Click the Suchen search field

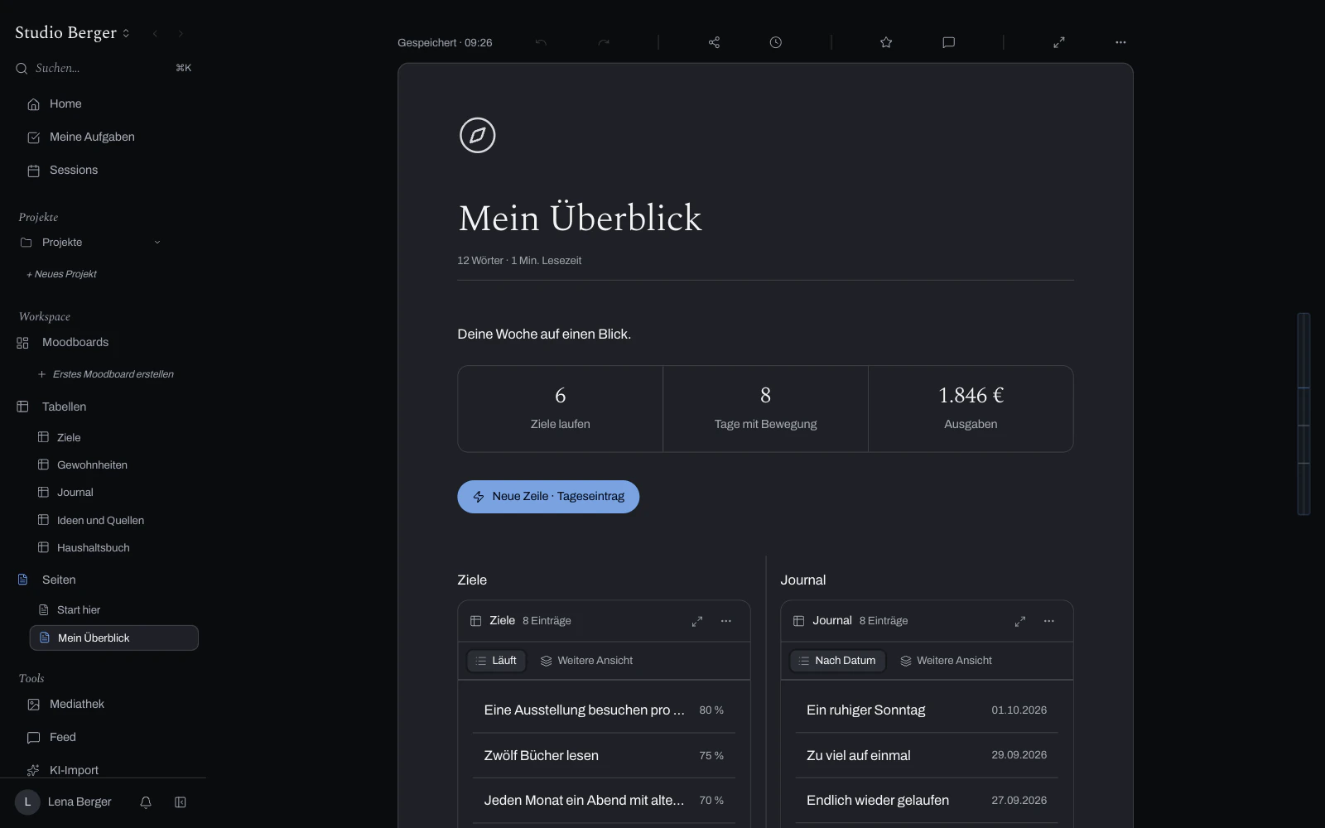tap(104, 68)
